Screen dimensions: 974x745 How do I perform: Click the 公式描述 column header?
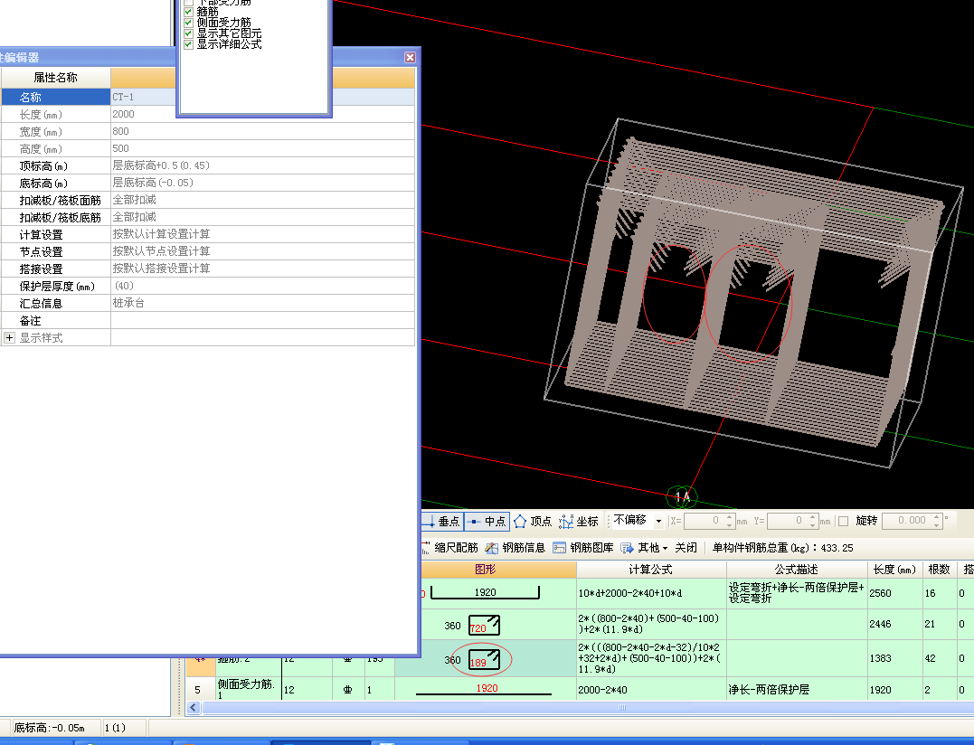[x=797, y=570]
